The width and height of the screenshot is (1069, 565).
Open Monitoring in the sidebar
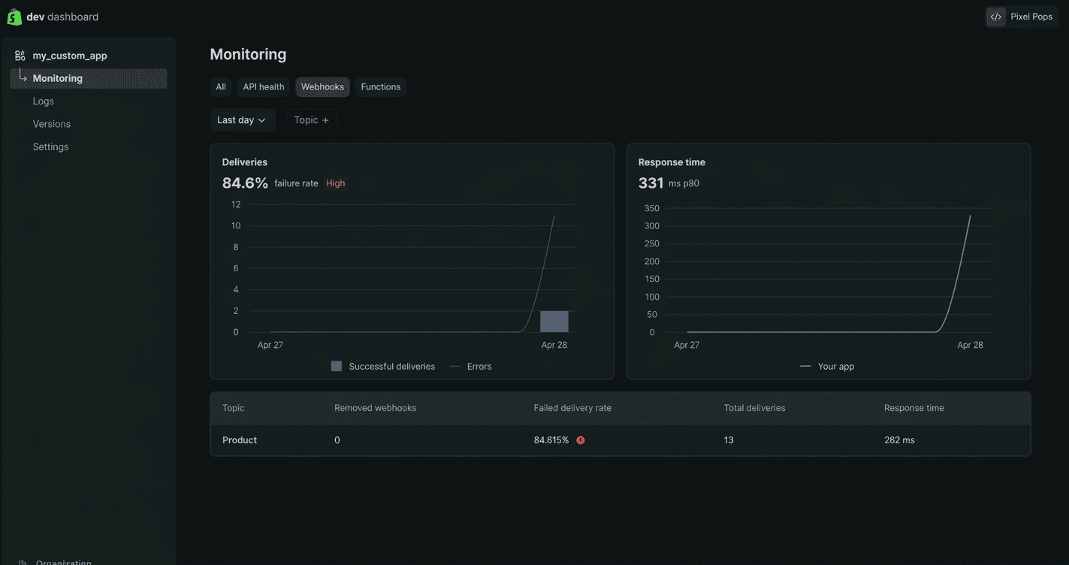(x=89, y=78)
